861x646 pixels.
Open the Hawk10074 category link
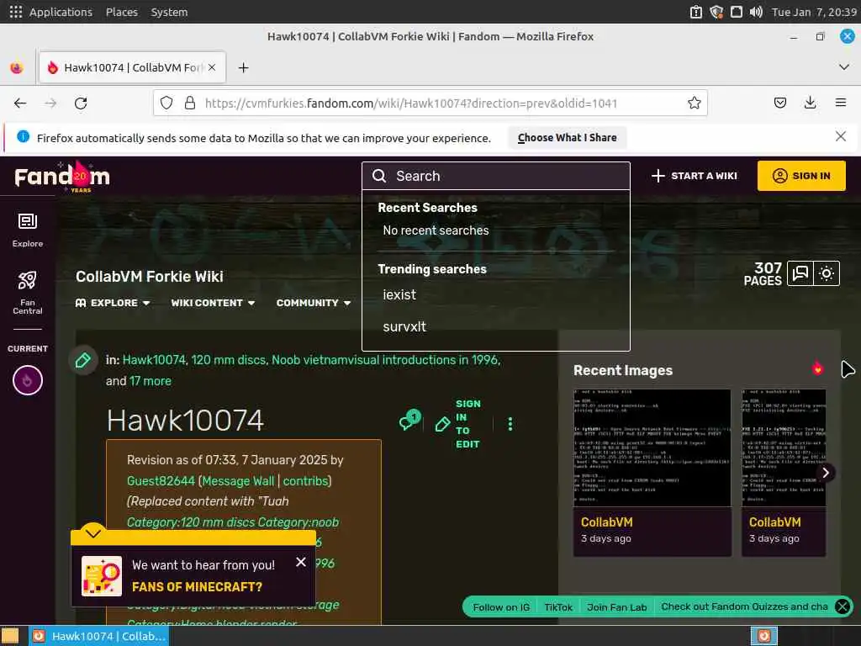point(154,360)
